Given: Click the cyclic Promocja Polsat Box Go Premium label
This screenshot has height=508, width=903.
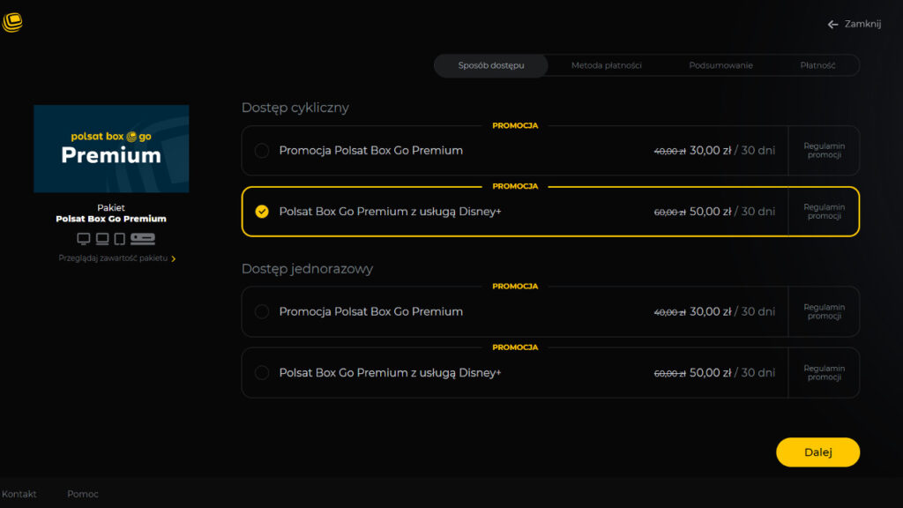Looking at the screenshot, I should point(371,150).
